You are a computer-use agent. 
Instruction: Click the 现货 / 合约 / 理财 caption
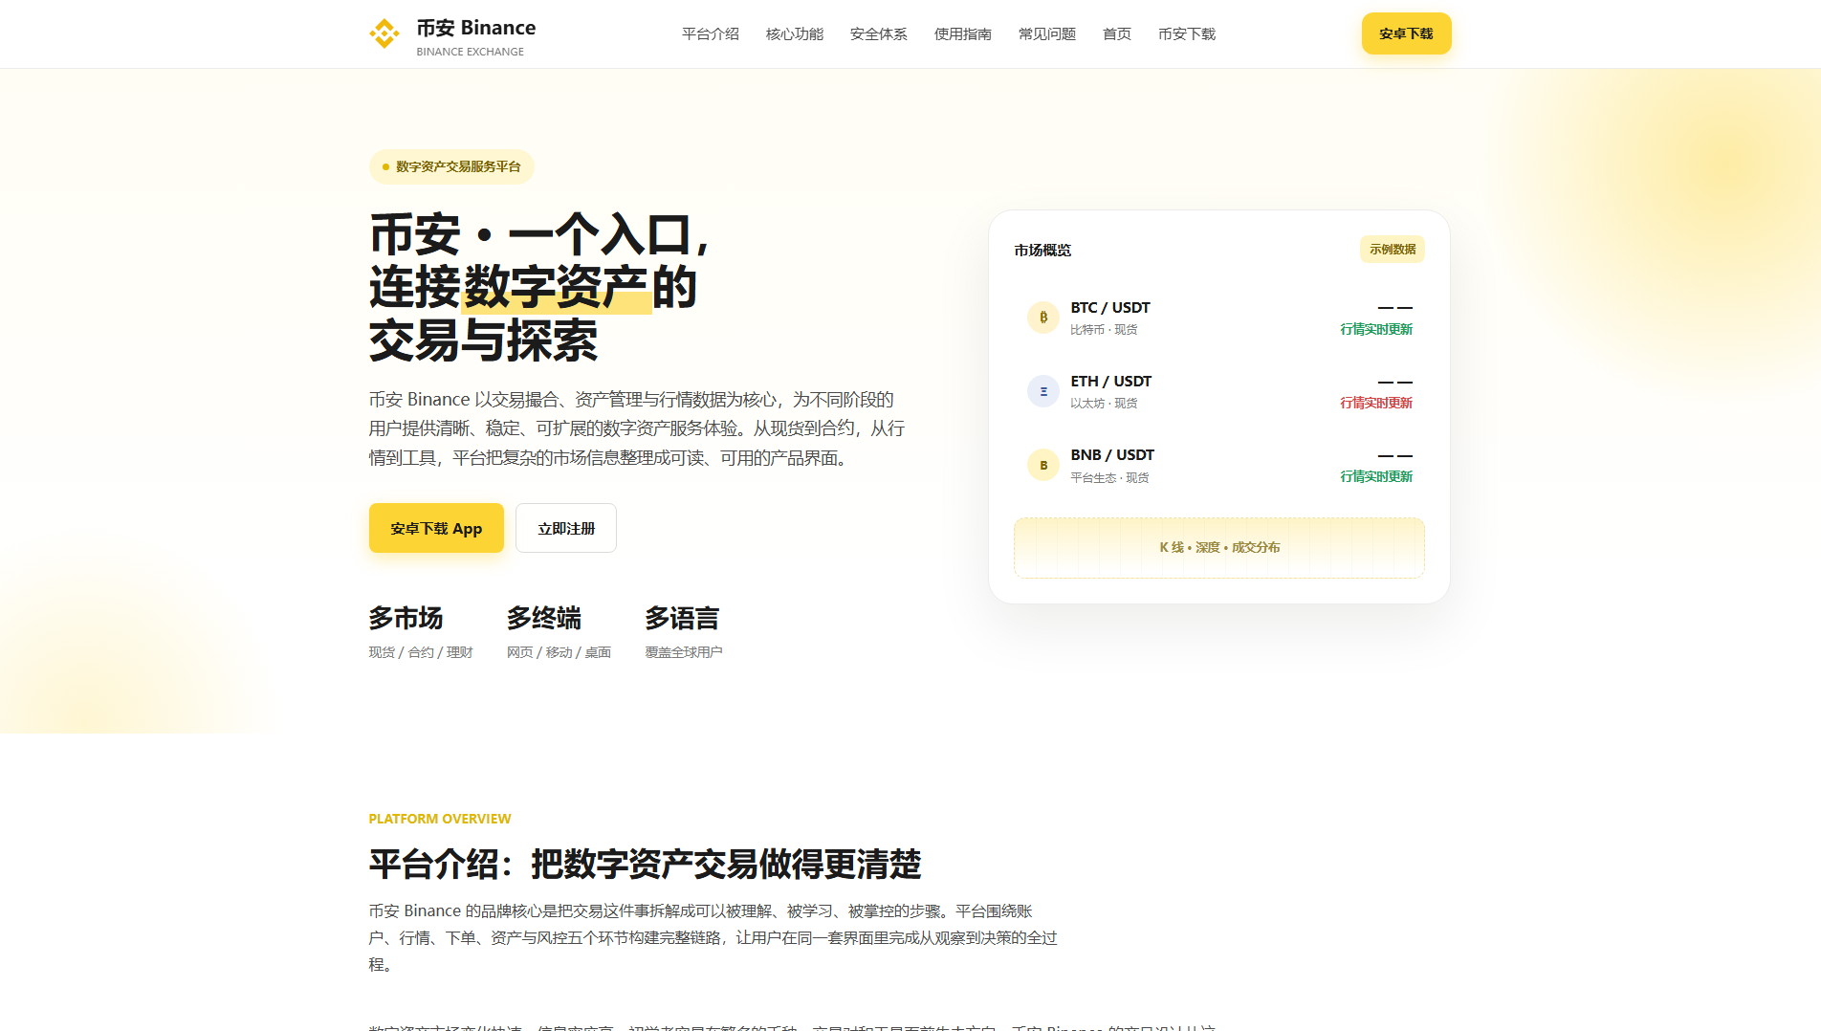pyautogui.click(x=421, y=652)
